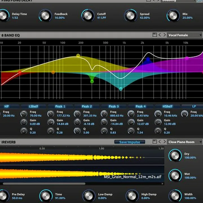
Task: Click the High Damp knob
Action: coord(132,196)
